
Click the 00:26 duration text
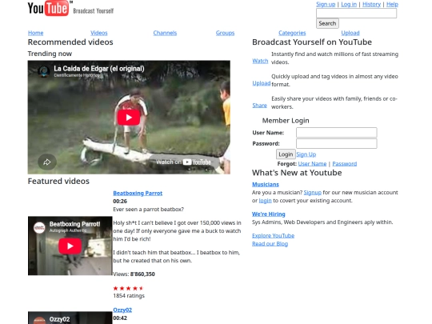coord(120,202)
